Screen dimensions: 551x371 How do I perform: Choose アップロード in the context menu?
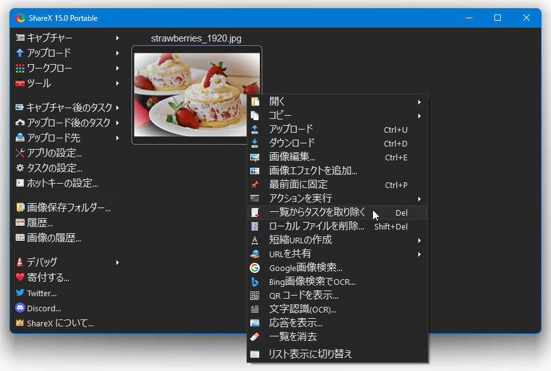(x=337, y=130)
